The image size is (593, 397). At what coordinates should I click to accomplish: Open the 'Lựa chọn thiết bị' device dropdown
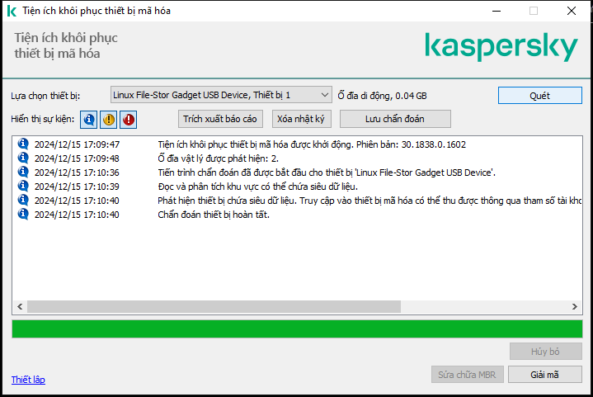coord(221,95)
